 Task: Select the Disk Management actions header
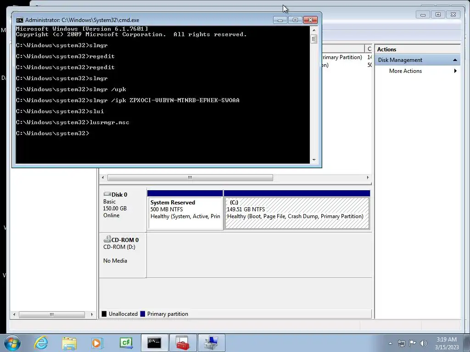point(418,60)
